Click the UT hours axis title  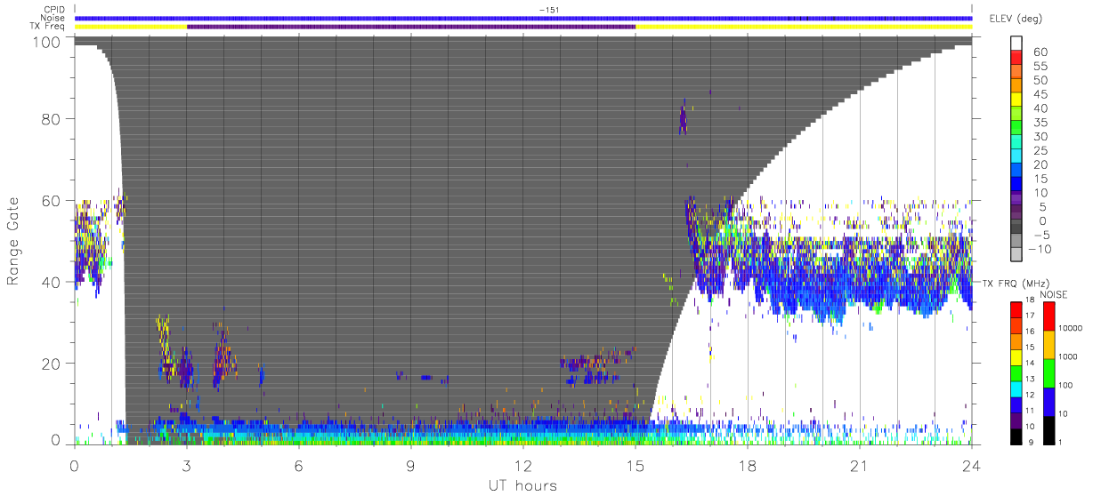coord(522,485)
